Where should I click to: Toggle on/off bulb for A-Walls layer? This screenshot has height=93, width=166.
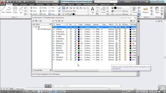(x=67, y=36)
